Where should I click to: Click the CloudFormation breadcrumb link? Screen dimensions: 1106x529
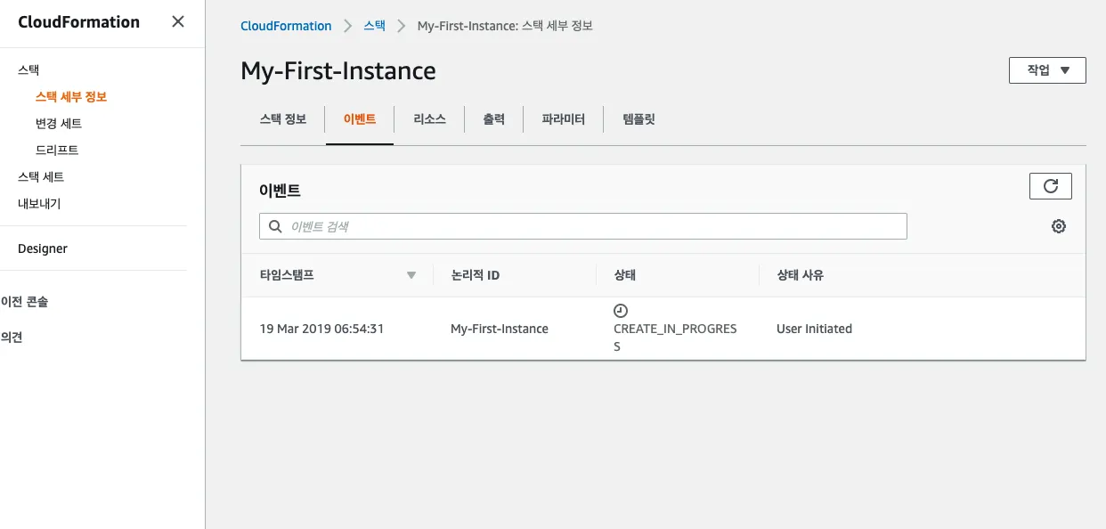286,26
